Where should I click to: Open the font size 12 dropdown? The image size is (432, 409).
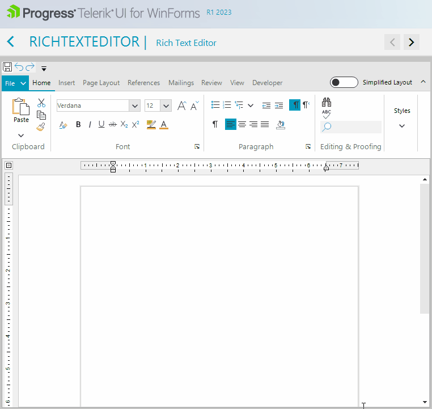click(x=166, y=106)
